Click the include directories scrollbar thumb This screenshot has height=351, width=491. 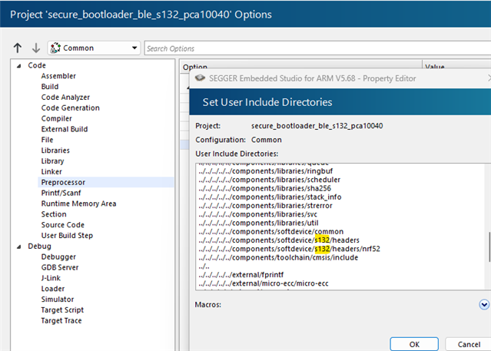tap(489, 247)
